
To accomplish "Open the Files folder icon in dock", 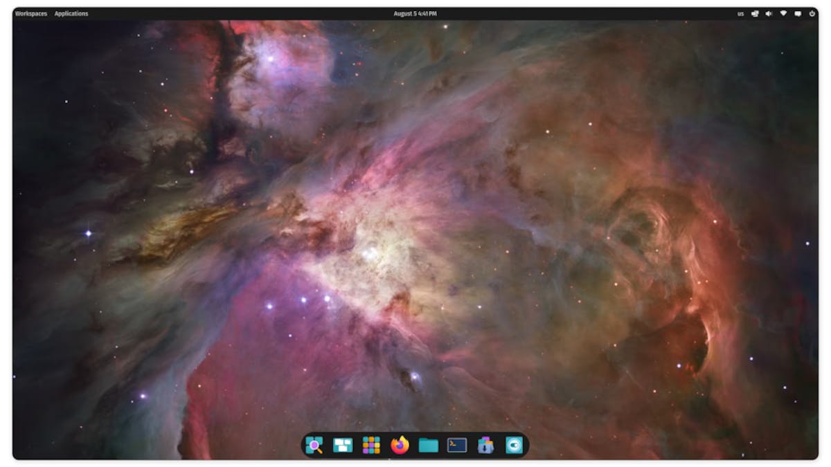I will 429,446.
